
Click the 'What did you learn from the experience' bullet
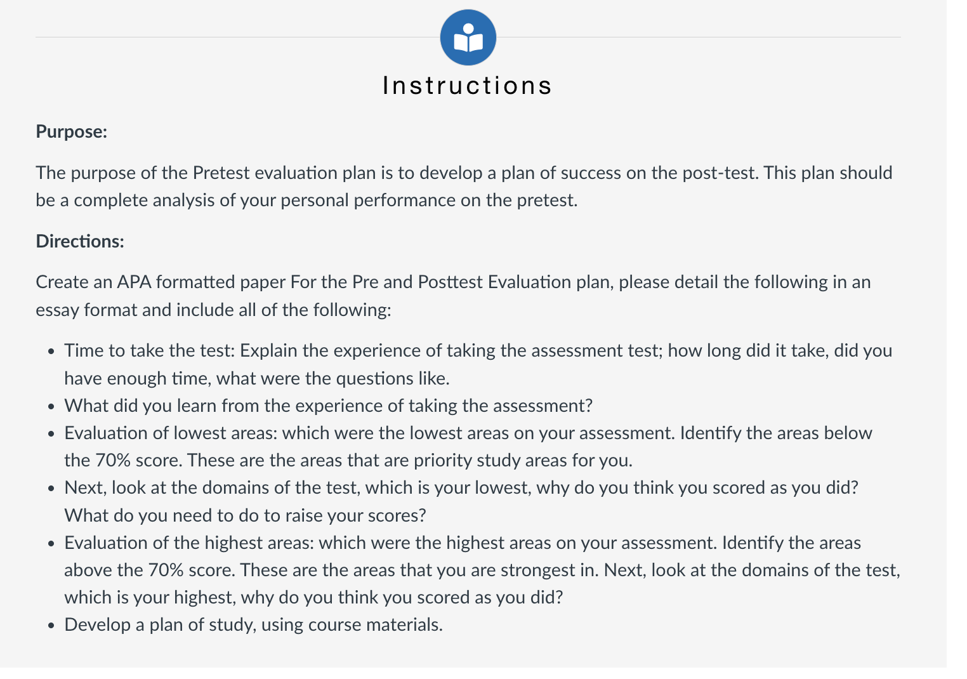click(329, 405)
